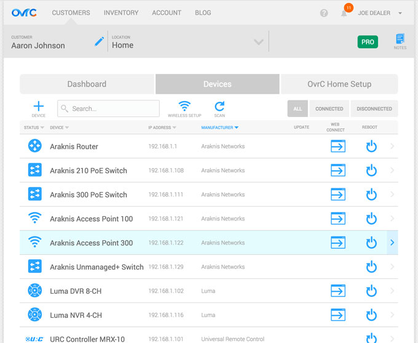Reboot Araknis Access Point 300
418x343 pixels.
(371, 243)
